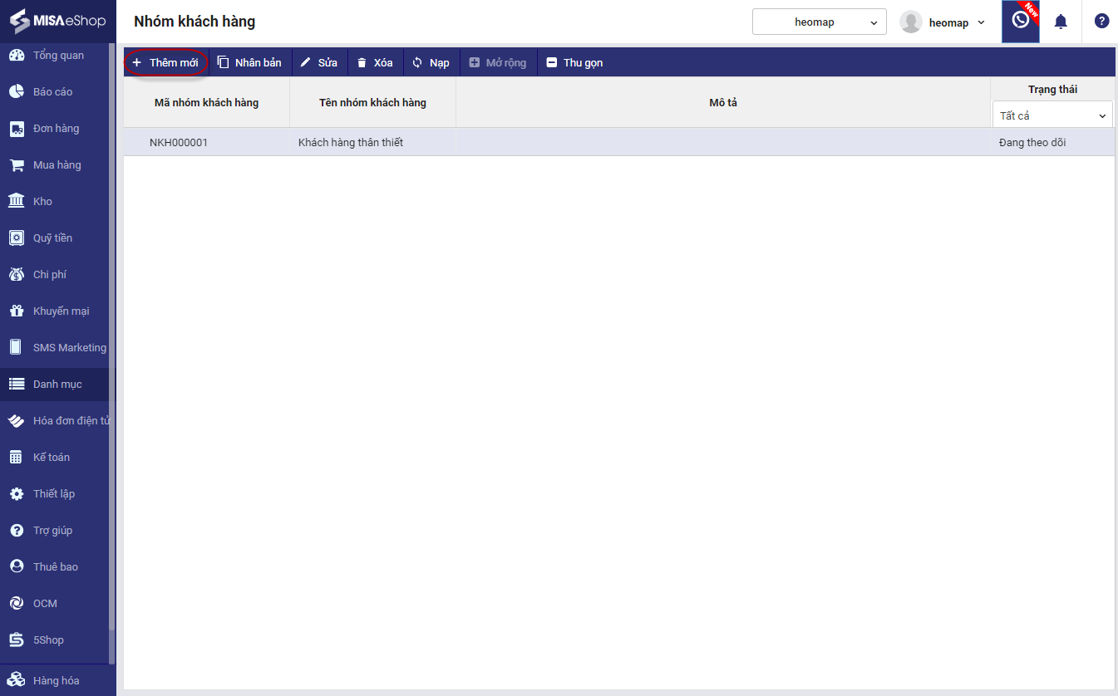Open the Báo cáo pie chart icon
1118x696 pixels.
(x=16, y=92)
